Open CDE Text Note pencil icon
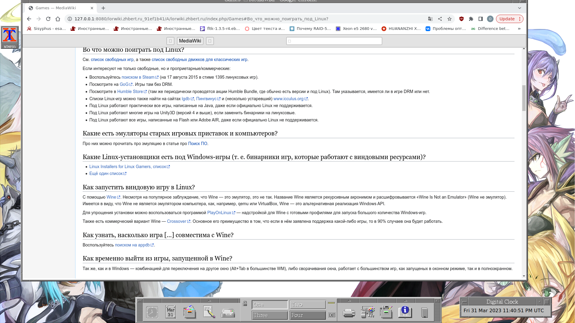Image resolution: width=575 pixels, height=323 pixels. pos(209,312)
